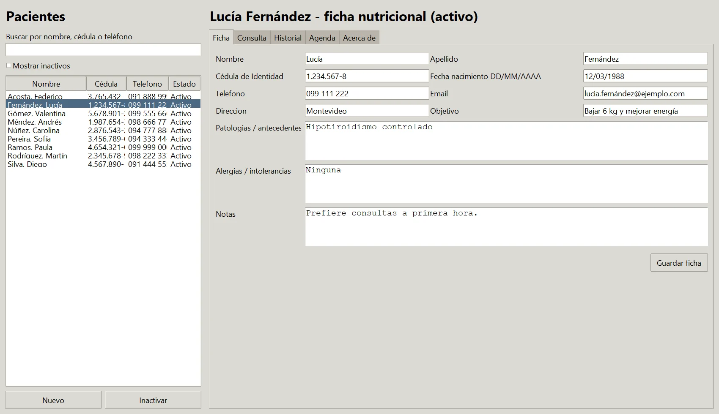
Task: Click the Notas text area
Action: tap(506, 227)
